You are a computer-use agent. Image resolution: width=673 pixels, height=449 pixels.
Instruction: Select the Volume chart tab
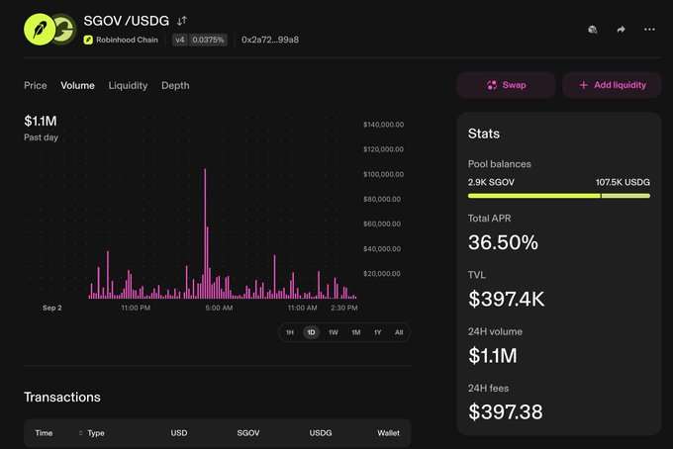click(x=77, y=85)
